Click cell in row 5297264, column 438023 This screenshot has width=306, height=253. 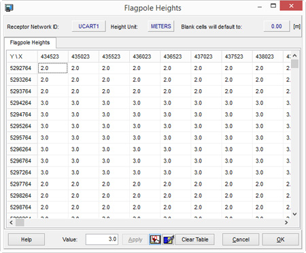point(268,172)
